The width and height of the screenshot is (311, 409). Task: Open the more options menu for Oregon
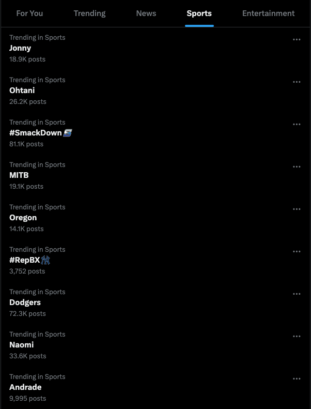pyautogui.click(x=297, y=209)
